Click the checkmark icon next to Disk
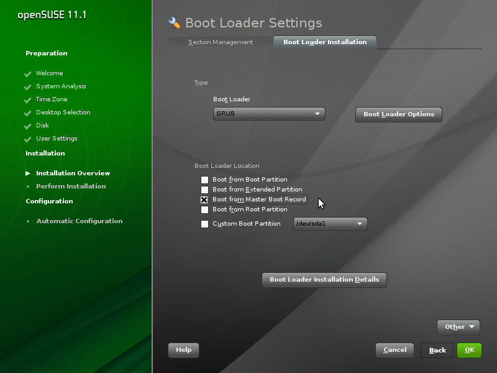 pos(27,126)
